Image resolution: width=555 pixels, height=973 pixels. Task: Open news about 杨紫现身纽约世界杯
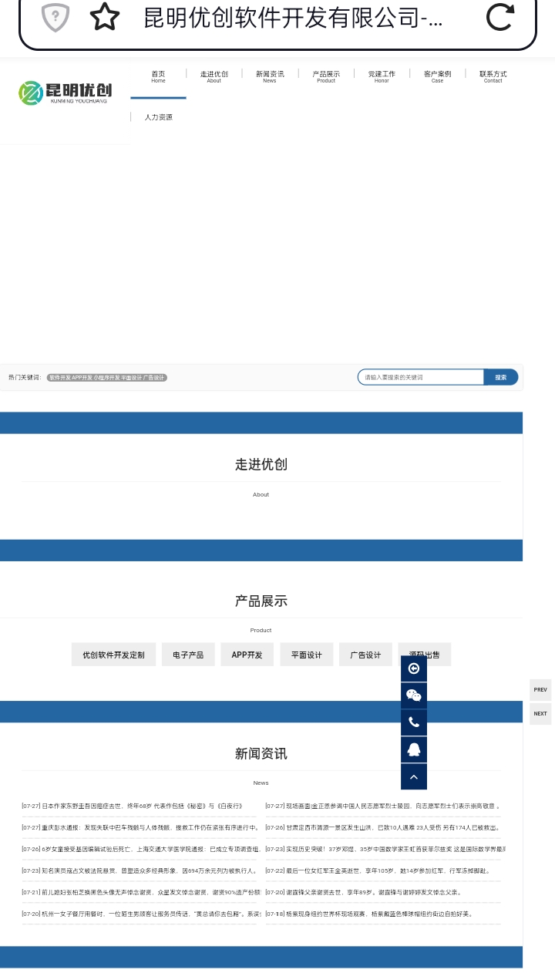369,914
